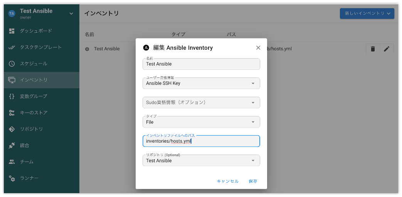Click the Teams people icon
Viewport: 402px width, 197px height.
pos(12,162)
